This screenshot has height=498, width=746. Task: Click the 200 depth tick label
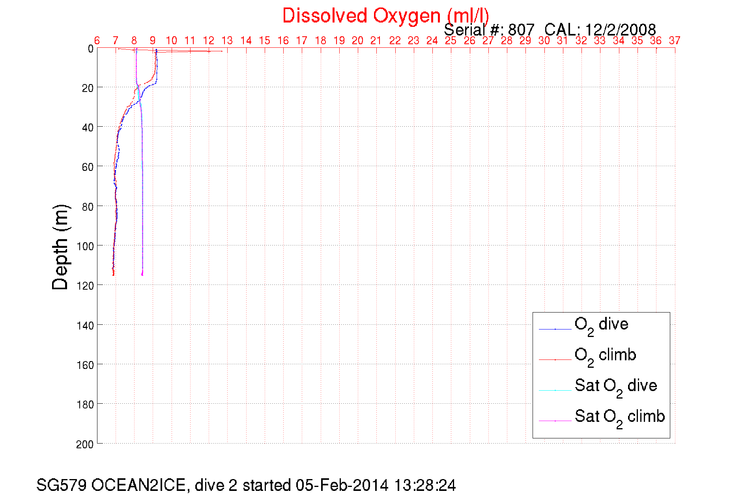pyautogui.click(x=85, y=444)
